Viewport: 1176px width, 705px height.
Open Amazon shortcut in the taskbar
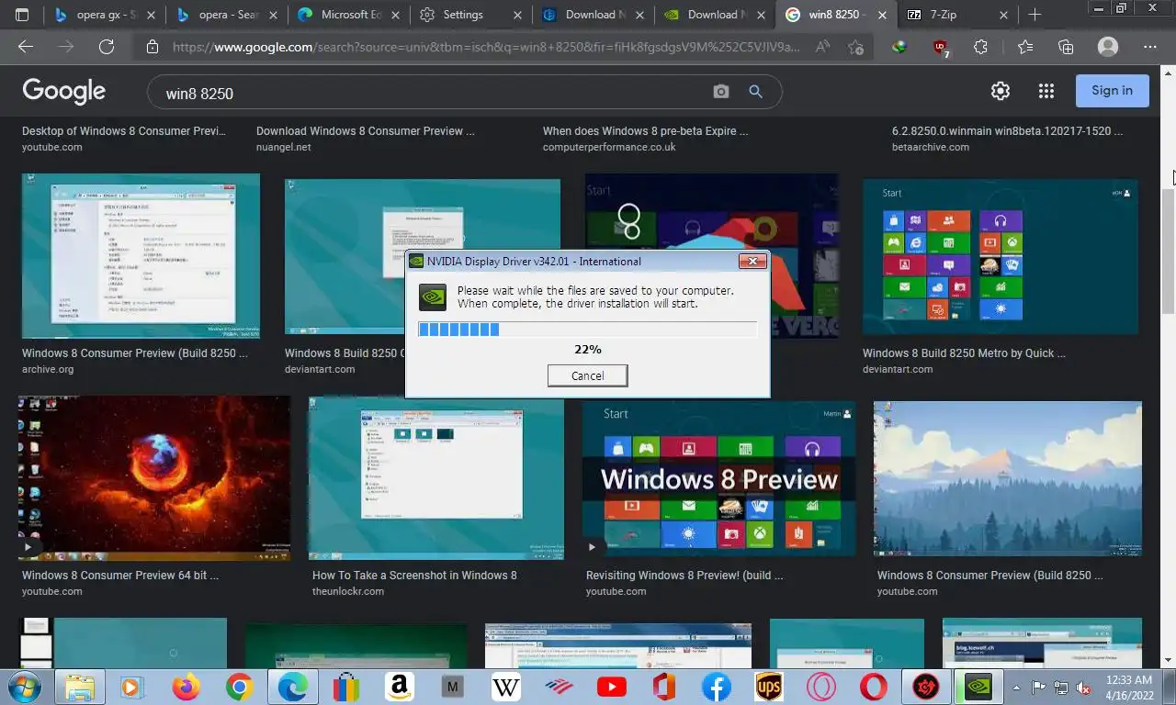click(x=399, y=687)
